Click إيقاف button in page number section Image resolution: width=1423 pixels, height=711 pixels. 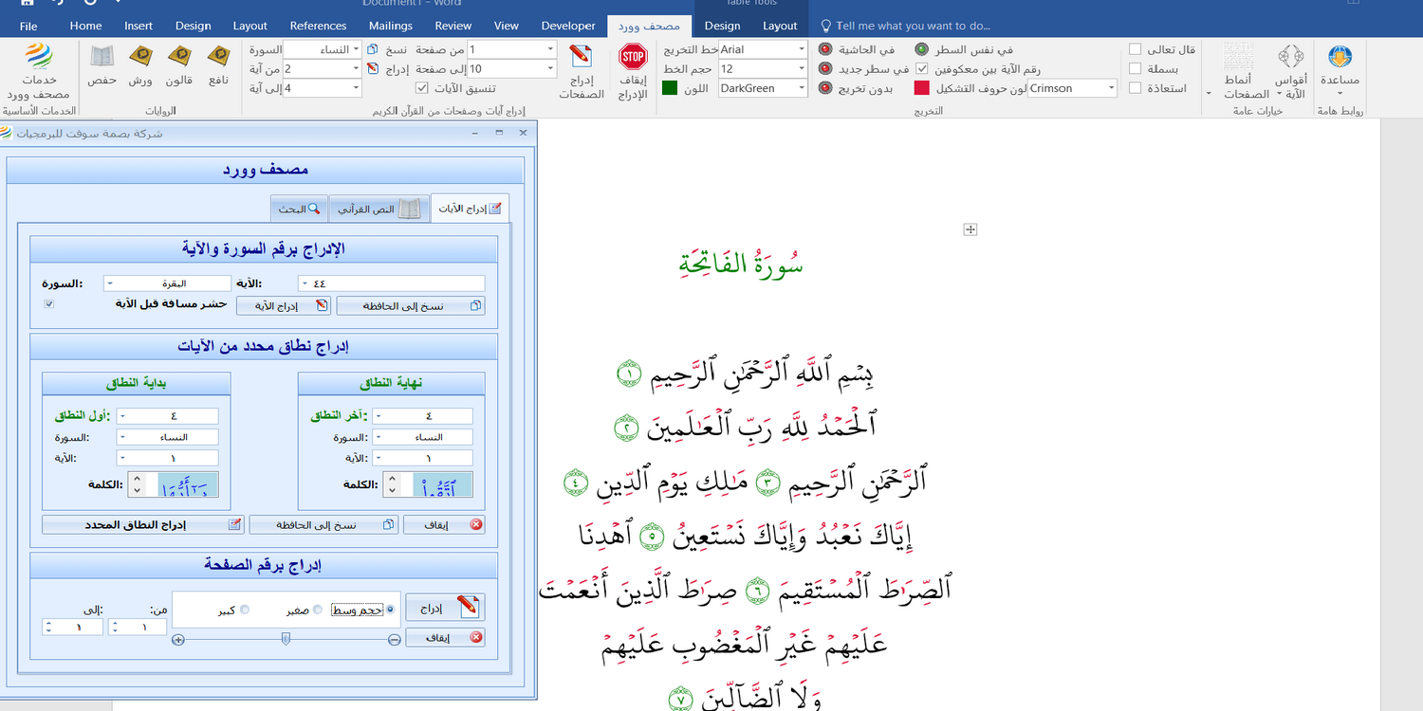(445, 638)
